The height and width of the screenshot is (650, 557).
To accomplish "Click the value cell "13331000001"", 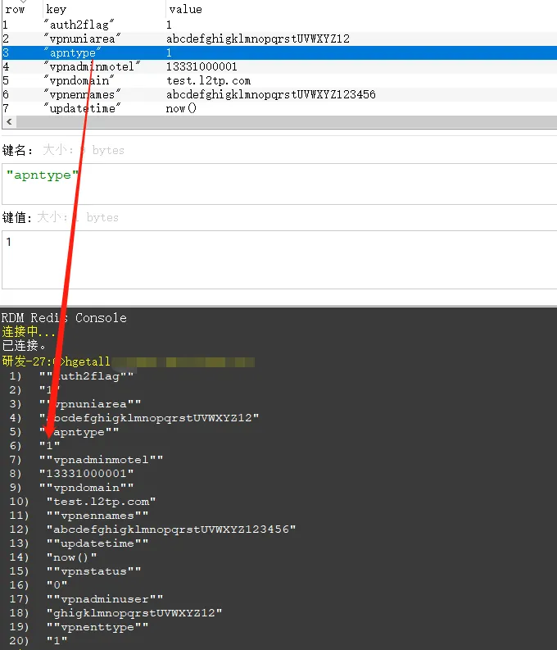I will point(202,66).
